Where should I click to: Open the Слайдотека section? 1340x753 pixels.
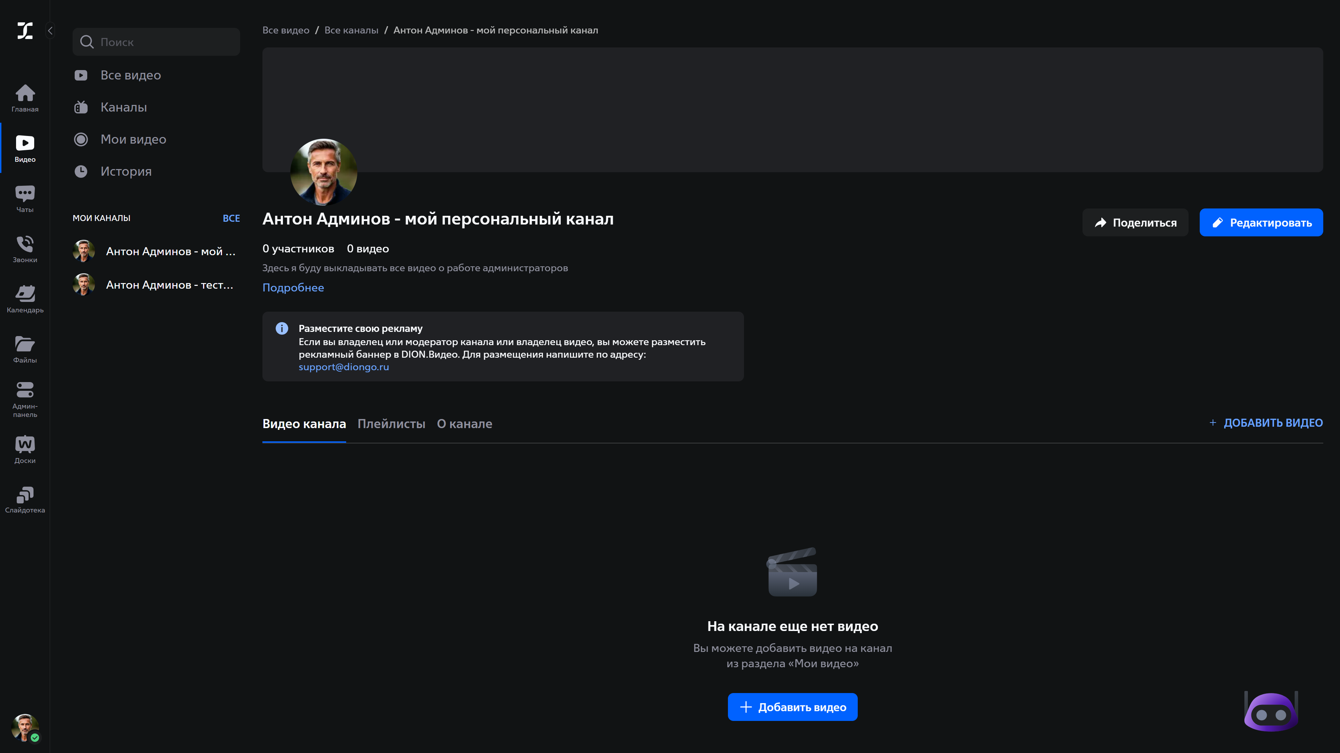click(24, 498)
